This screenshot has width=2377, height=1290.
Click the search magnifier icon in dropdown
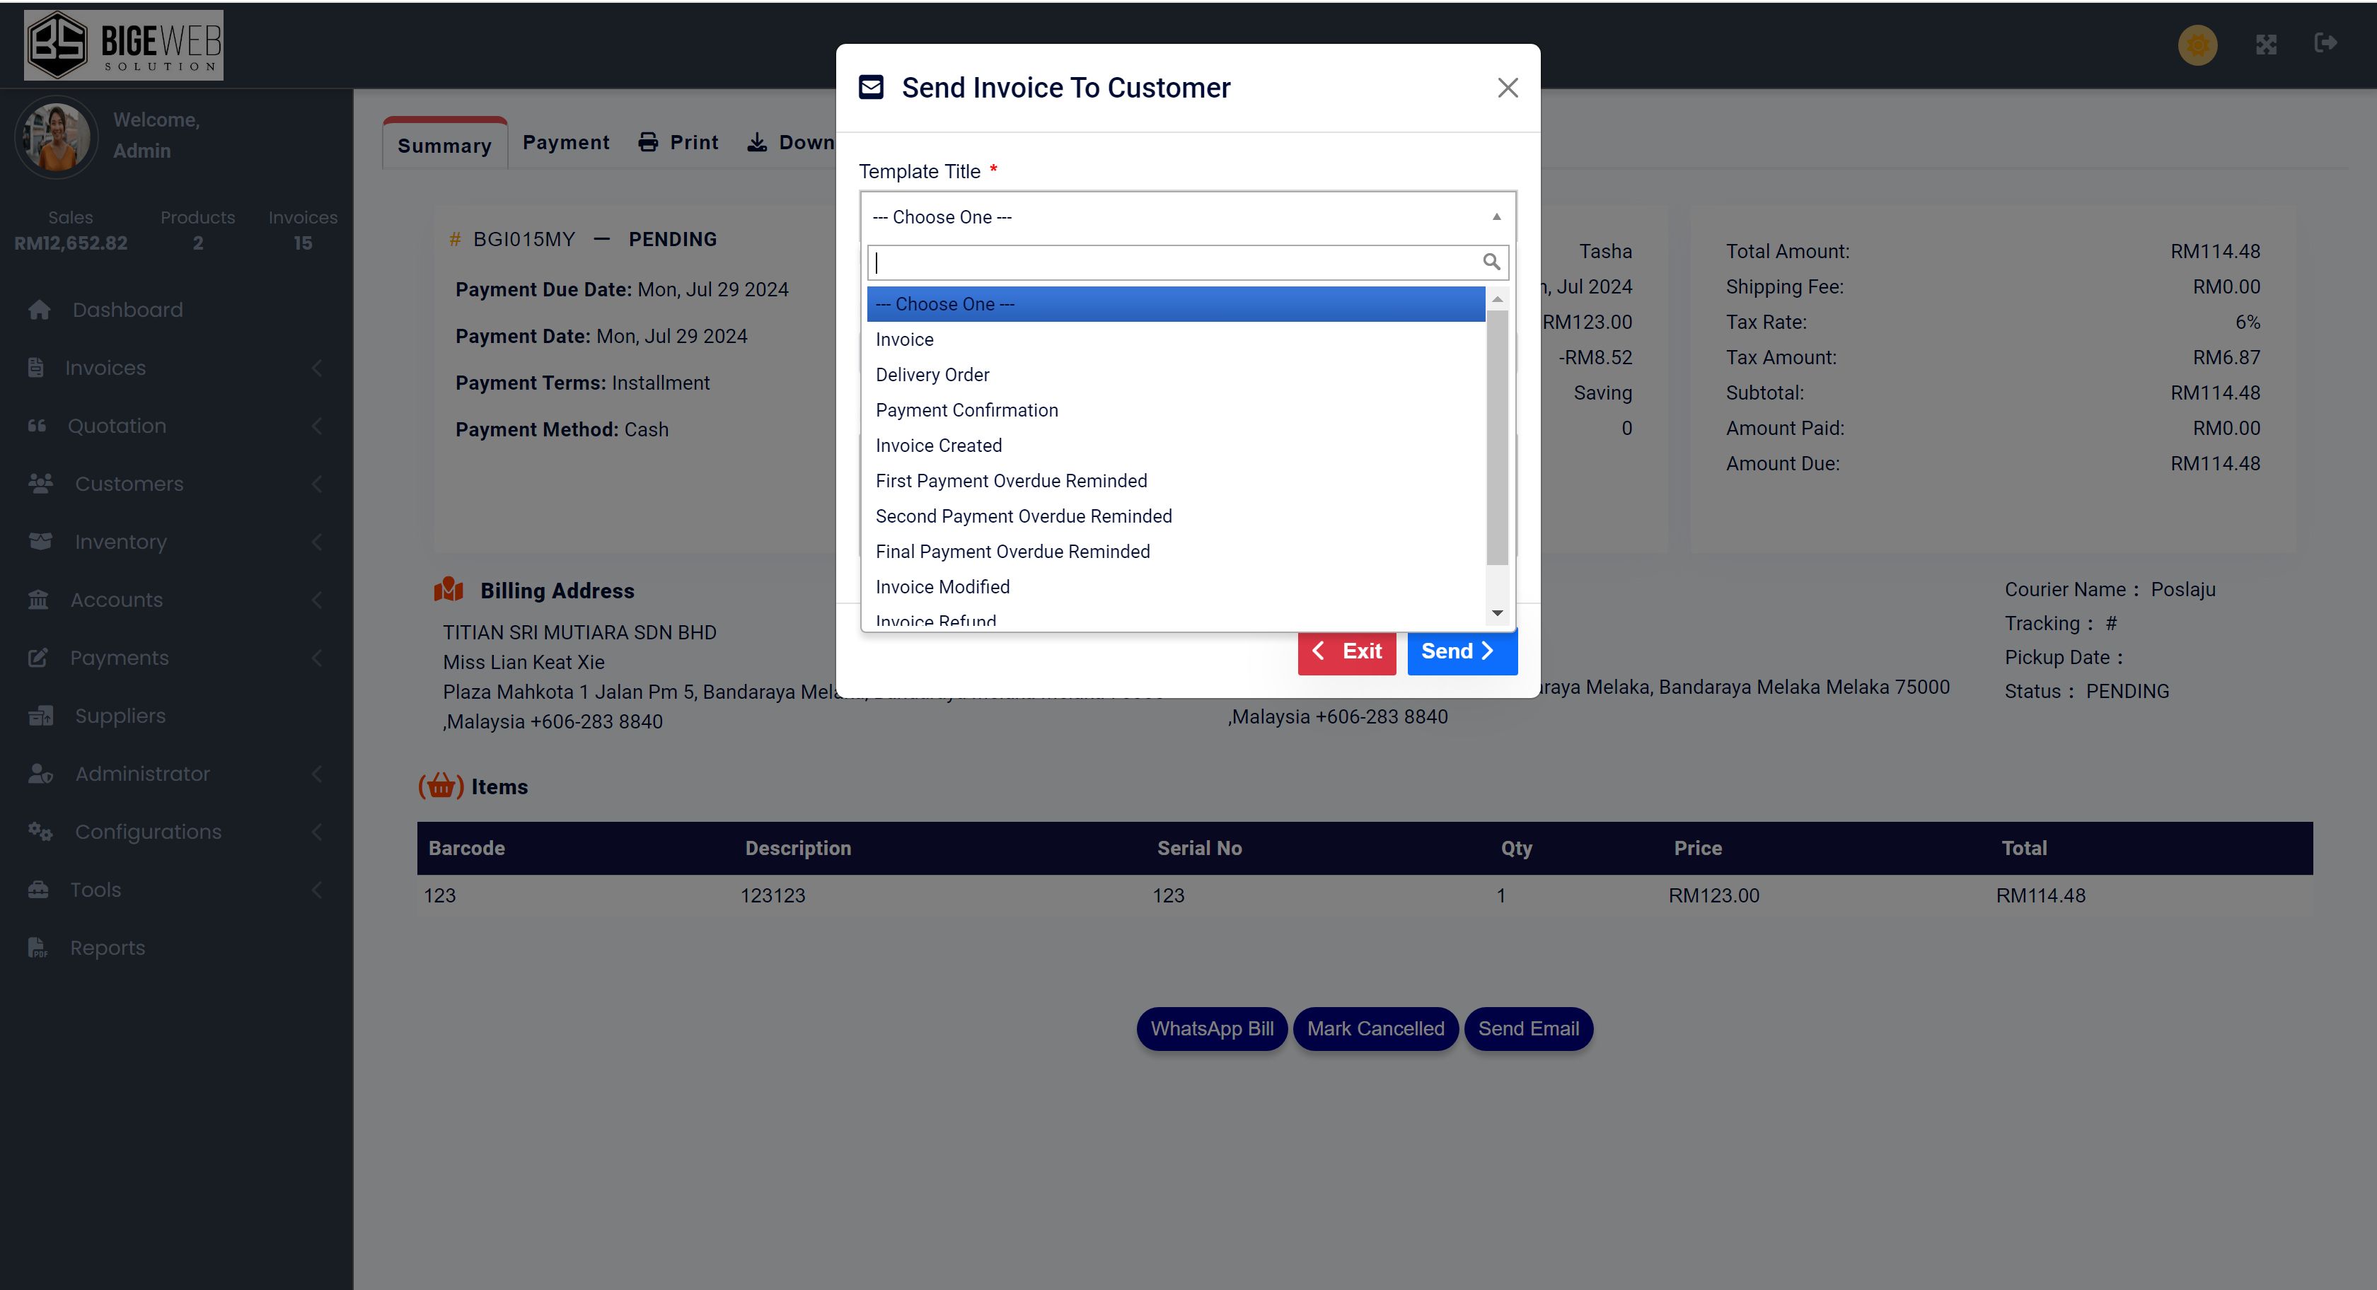1491,262
